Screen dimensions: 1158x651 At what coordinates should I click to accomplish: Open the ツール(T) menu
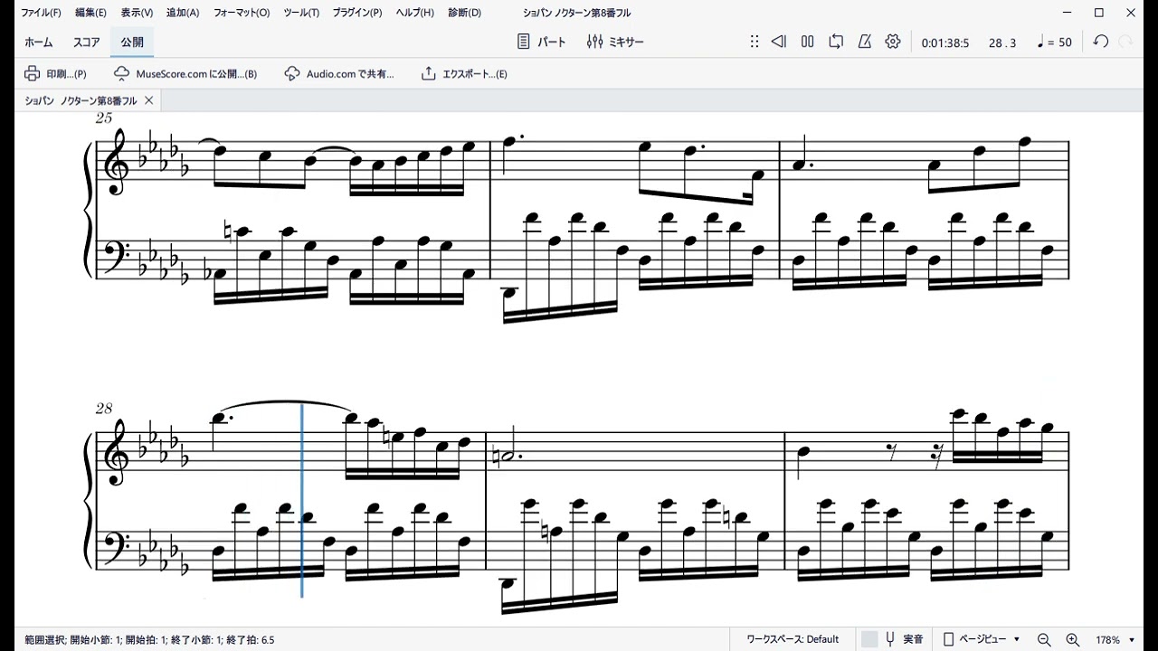(x=301, y=13)
